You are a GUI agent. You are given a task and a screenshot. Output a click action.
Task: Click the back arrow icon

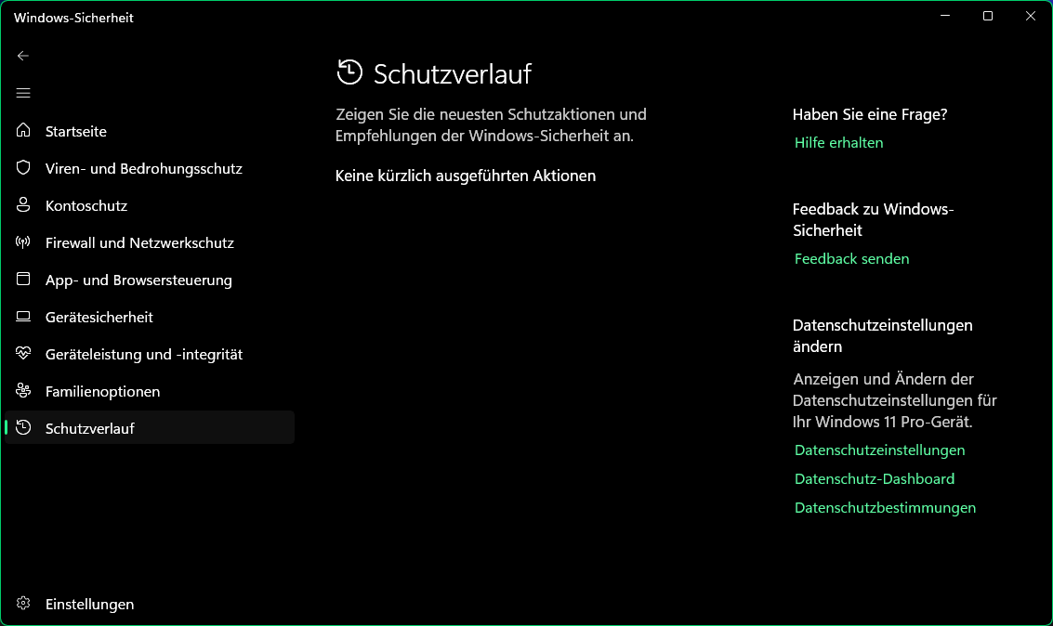[23, 56]
